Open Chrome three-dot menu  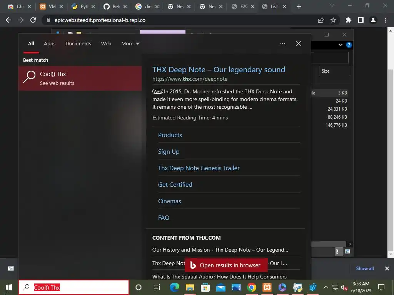click(x=386, y=20)
